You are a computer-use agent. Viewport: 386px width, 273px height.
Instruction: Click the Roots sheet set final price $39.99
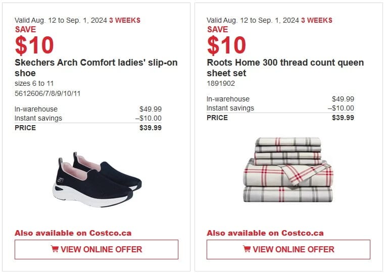click(343, 118)
